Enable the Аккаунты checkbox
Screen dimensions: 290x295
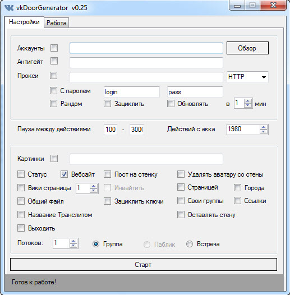coord(54,48)
